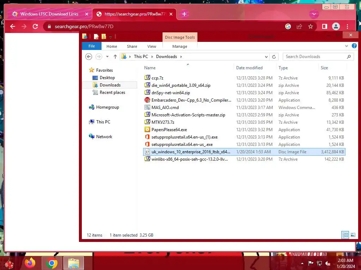Open Firefox from the taskbar
The width and height of the screenshot is (361, 270).
pos(30,263)
